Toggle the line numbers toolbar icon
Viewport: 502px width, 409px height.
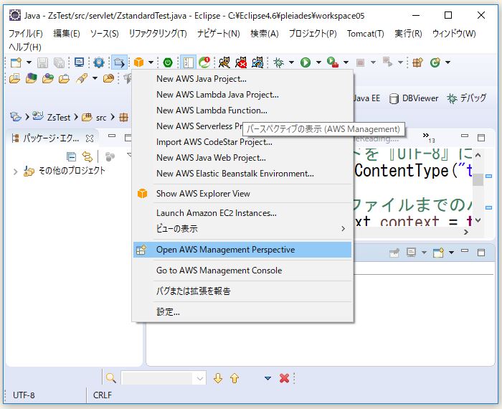188,62
